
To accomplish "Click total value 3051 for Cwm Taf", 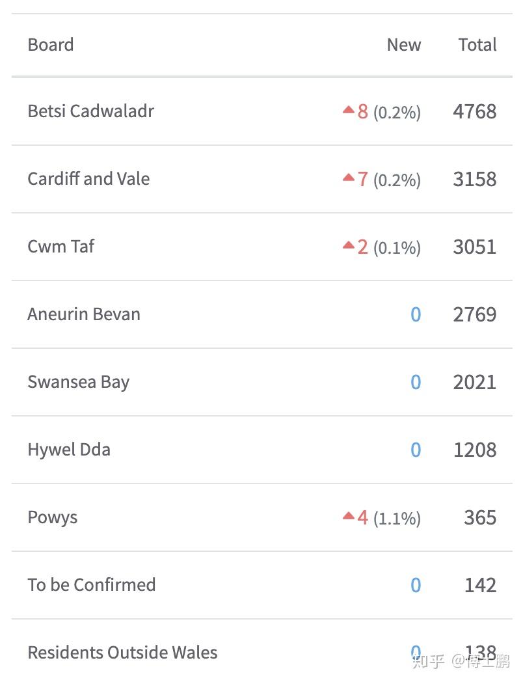I will click(x=474, y=247).
